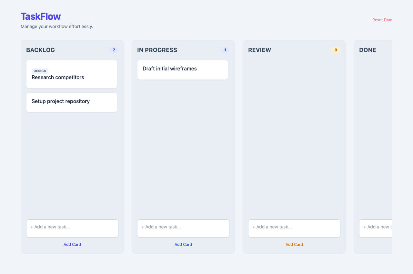Viewport: 413px width, 274px height.
Task: Click the Done column new task field
Action: tap(376, 228)
